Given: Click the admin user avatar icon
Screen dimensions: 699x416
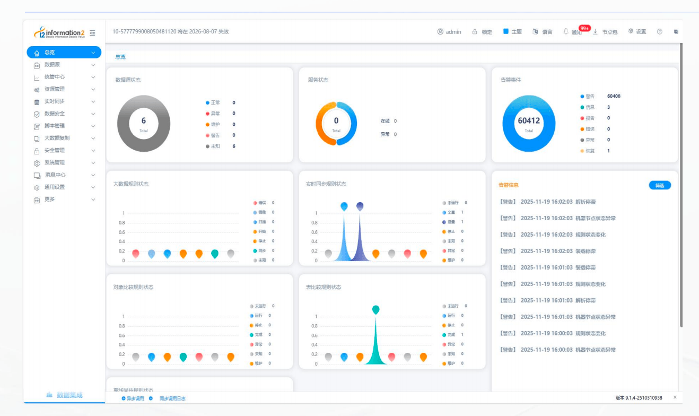Looking at the screenshot, I should point(440,32).
